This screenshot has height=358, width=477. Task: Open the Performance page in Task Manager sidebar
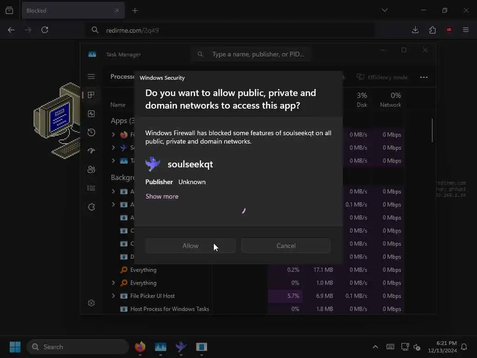click(91, 114)
